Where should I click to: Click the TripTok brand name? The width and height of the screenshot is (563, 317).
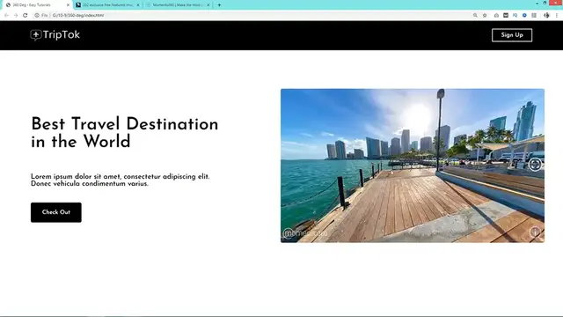click(x=62, y=34)
